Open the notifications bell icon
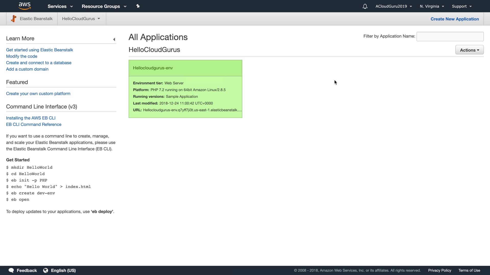The image size is (490, 275). pyautogui.click(x=365, y=6)
